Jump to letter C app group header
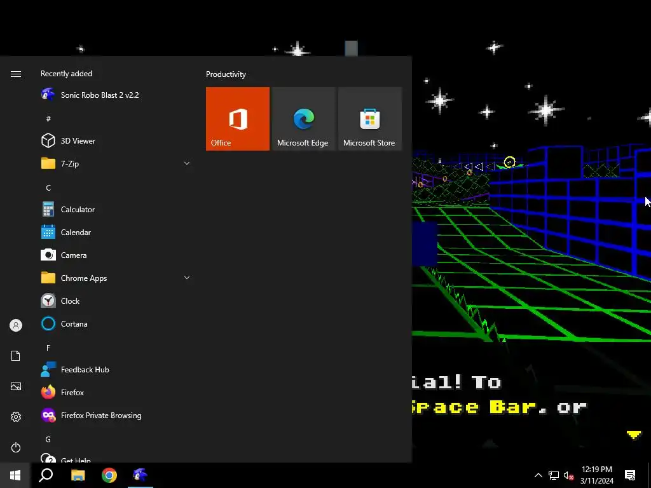This screenshot has width=651, height=488. [48, 188]
